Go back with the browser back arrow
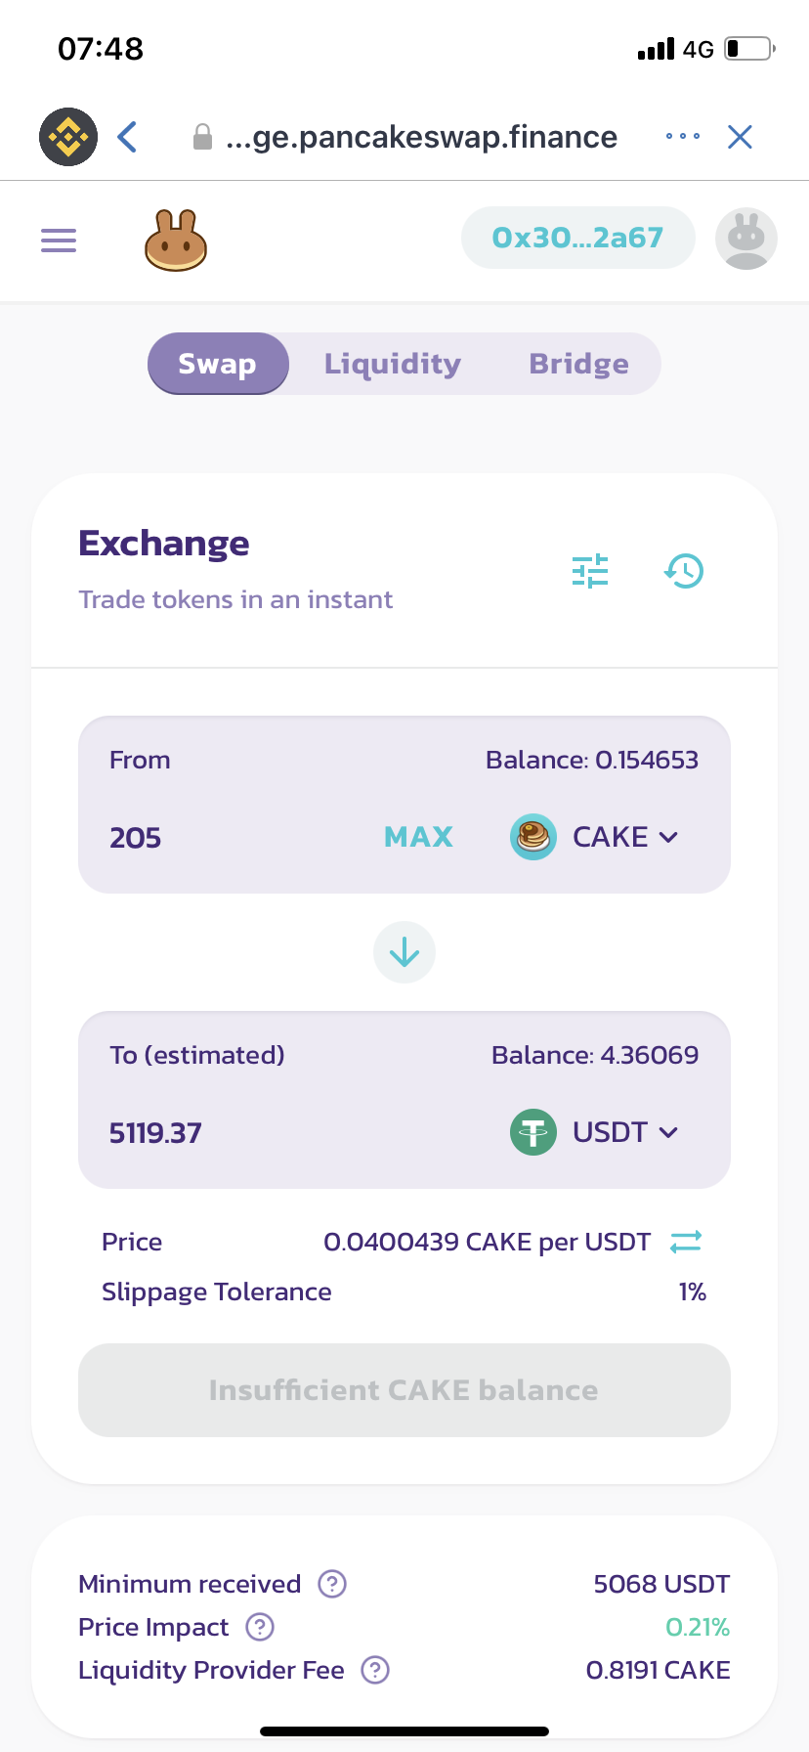The height and width of the screenshot is (1752, 809). click(127, 137)
